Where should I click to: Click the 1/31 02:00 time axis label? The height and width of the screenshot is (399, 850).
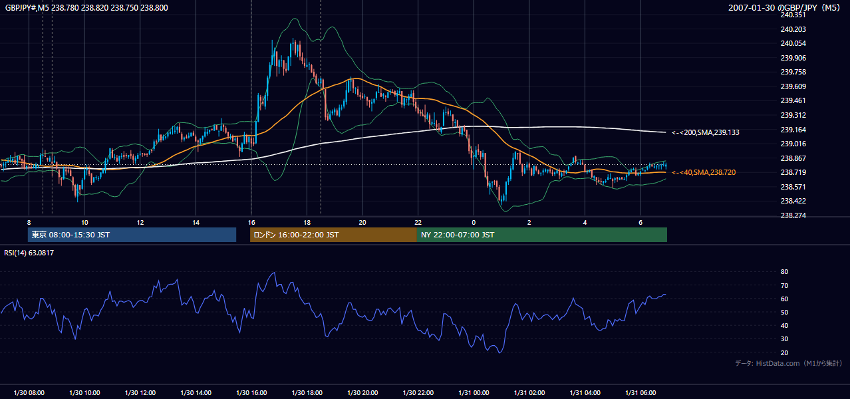click(x=529, y=393)
